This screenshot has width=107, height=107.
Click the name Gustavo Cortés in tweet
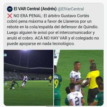click(x=75, y=16)
